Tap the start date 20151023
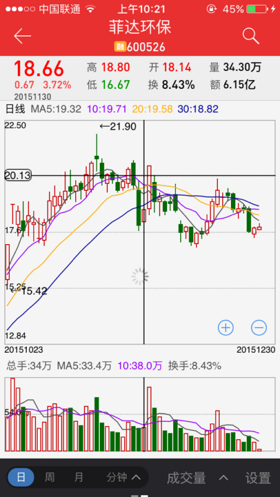The height and width of the screenshot is (497, 280). click(24, 350)
